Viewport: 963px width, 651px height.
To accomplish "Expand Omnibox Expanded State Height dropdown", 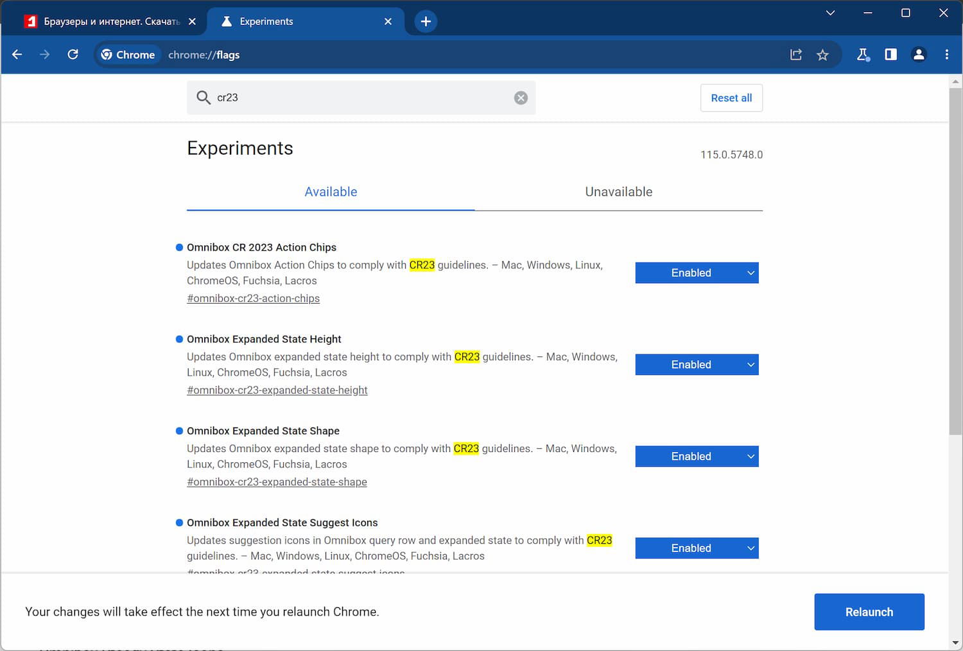I will point(697,365).
